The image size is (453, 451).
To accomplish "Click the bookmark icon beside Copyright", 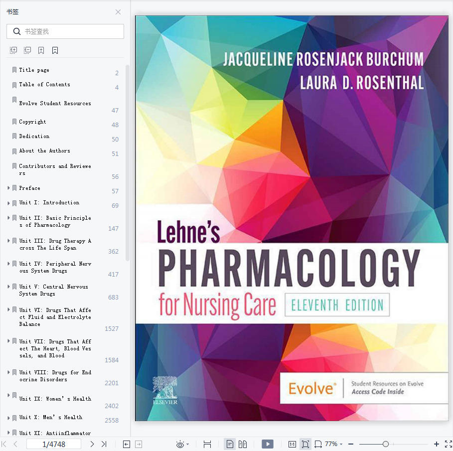I will (14, 122).
